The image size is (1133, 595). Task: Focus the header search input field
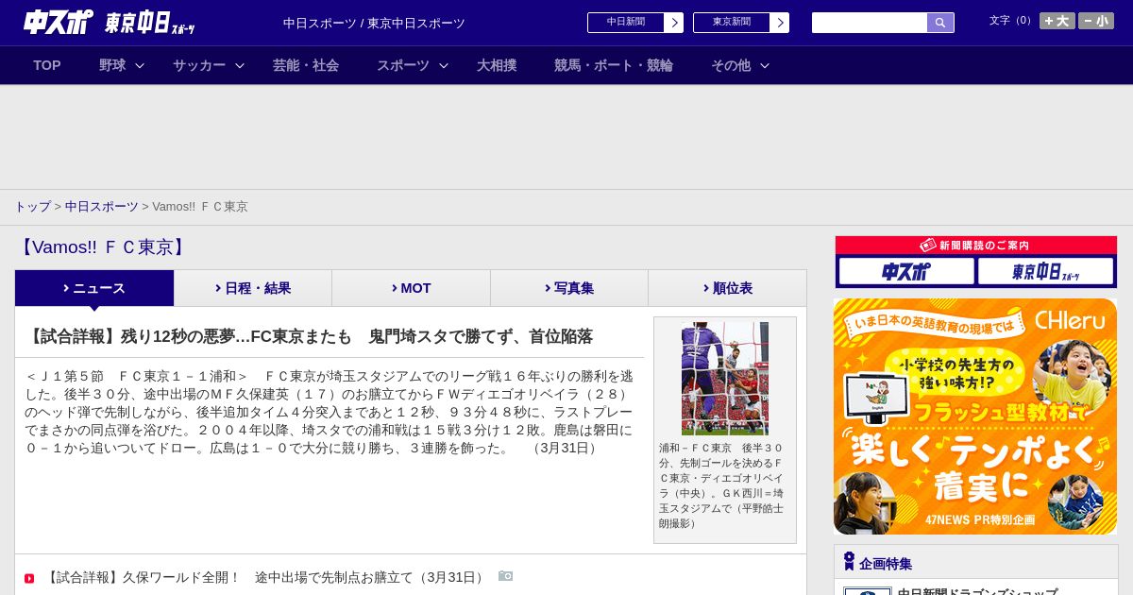(870, 23)
